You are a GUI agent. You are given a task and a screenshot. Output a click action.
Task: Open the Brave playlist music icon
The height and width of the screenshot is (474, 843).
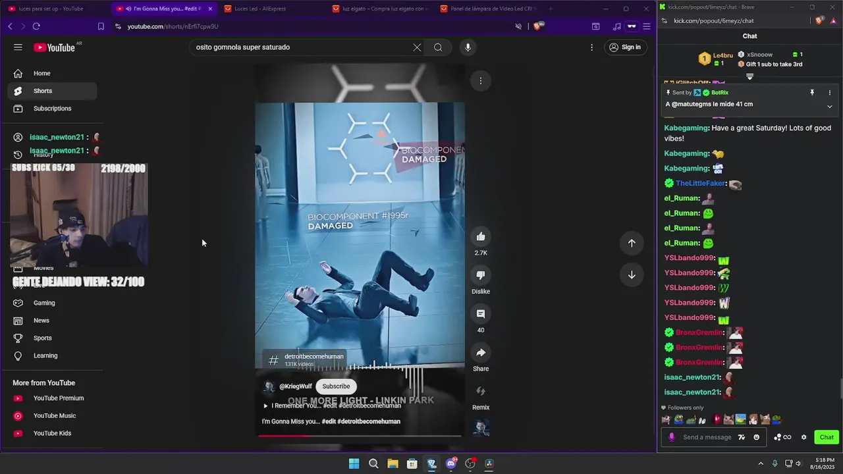coord(616,26)
